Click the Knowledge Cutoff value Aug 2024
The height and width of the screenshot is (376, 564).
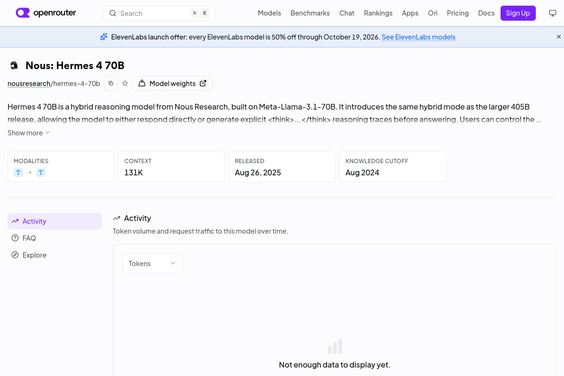pyautogui.click(x=362, y=172)
